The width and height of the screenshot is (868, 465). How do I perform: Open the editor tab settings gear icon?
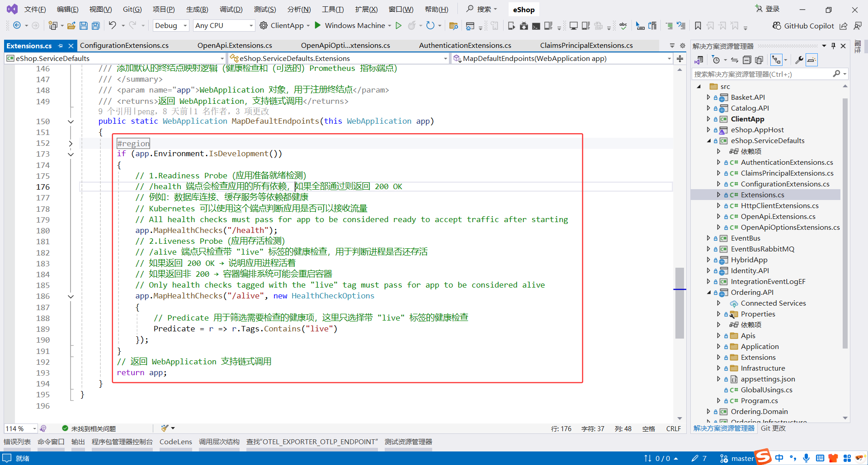pyautogui.click(x=683, y=46)
